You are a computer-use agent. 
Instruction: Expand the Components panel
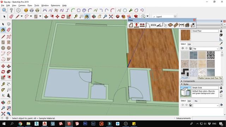189,81
